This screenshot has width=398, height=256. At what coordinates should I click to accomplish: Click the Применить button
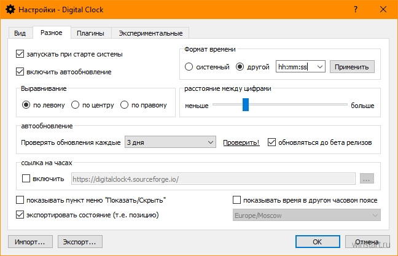(352, 67)
